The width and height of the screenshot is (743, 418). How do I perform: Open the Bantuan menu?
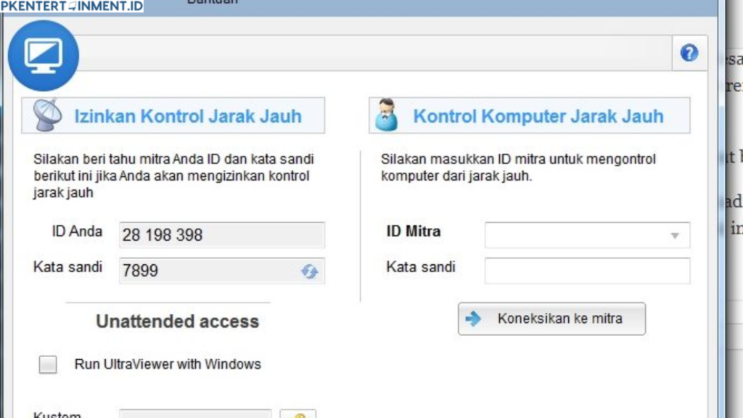213,3
